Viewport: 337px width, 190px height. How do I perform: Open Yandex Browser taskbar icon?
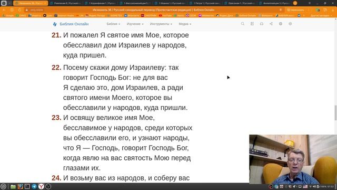point(41,186)
